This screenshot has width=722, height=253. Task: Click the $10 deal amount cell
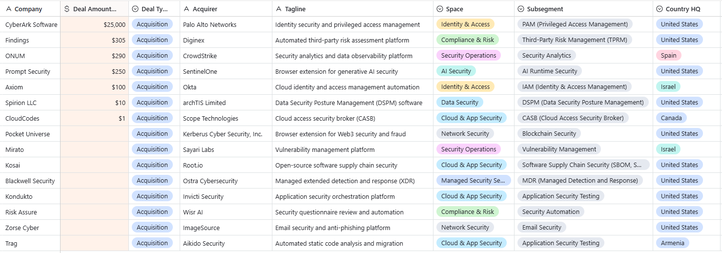95,103
